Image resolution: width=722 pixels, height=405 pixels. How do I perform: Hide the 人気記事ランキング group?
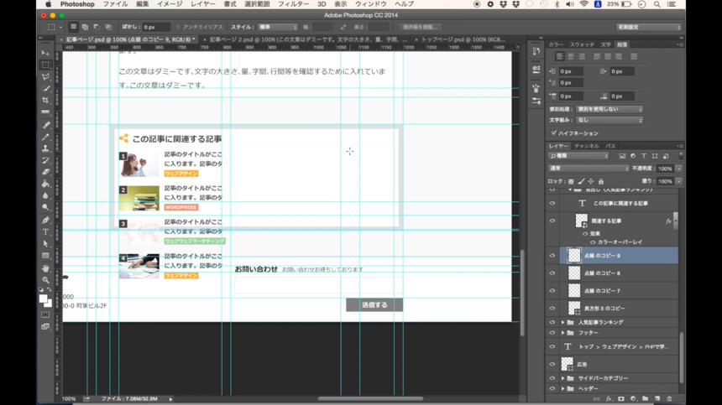552,322
